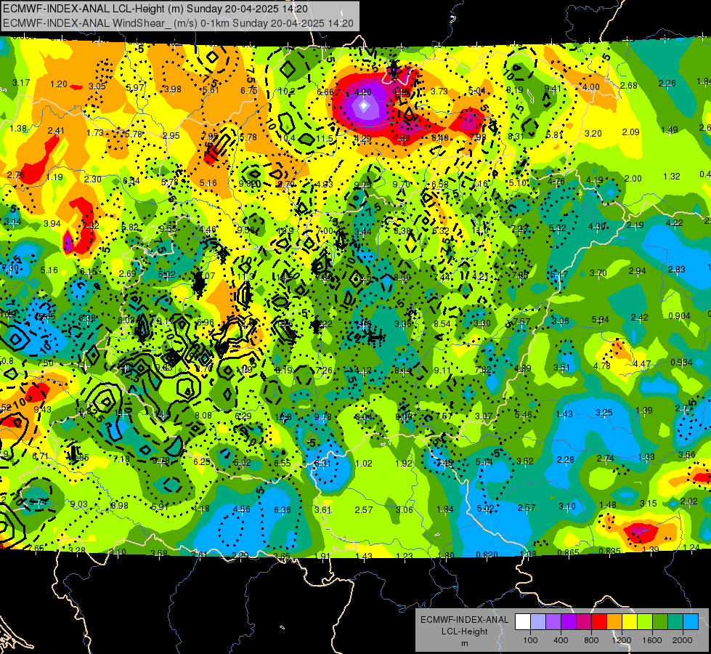Click the map value '2.02'
This screenshot has height=654, width=711.
[x=688, y=501]
